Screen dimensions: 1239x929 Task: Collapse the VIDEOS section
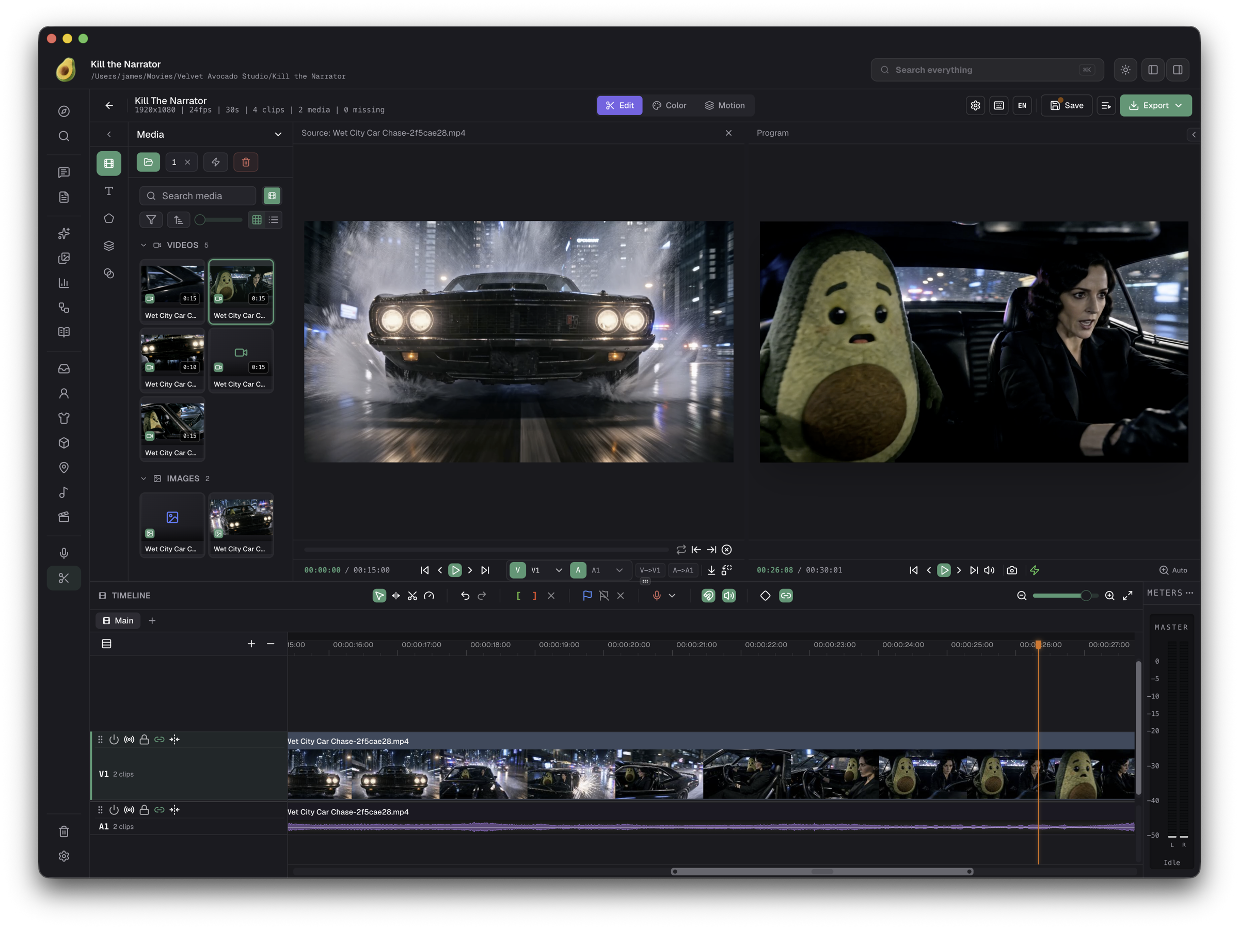[144, 245]
